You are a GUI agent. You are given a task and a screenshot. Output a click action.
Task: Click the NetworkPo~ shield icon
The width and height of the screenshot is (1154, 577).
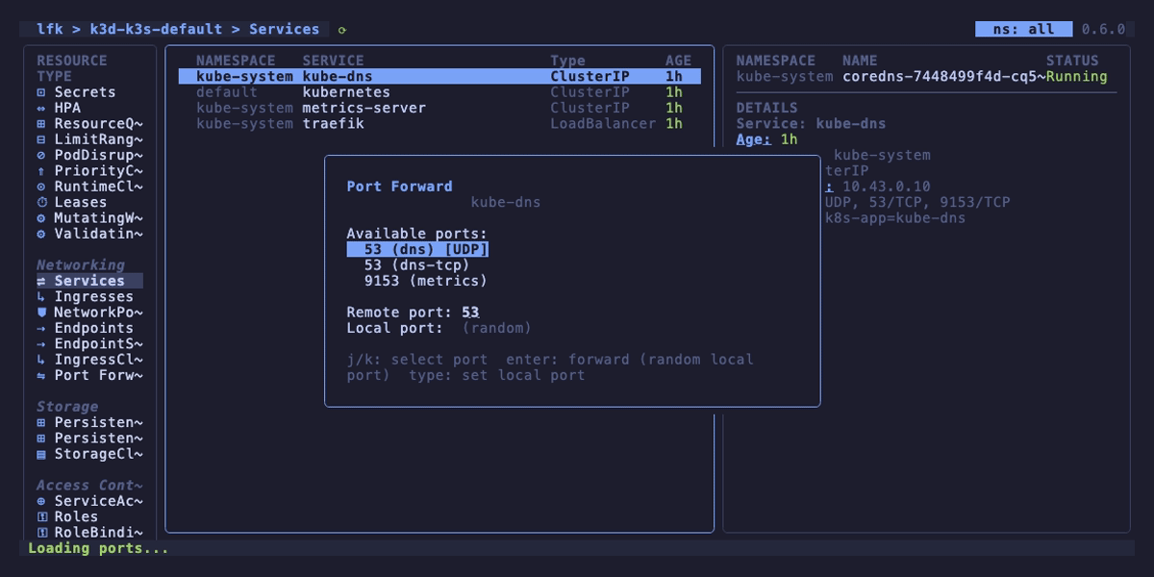pos(41,313)
